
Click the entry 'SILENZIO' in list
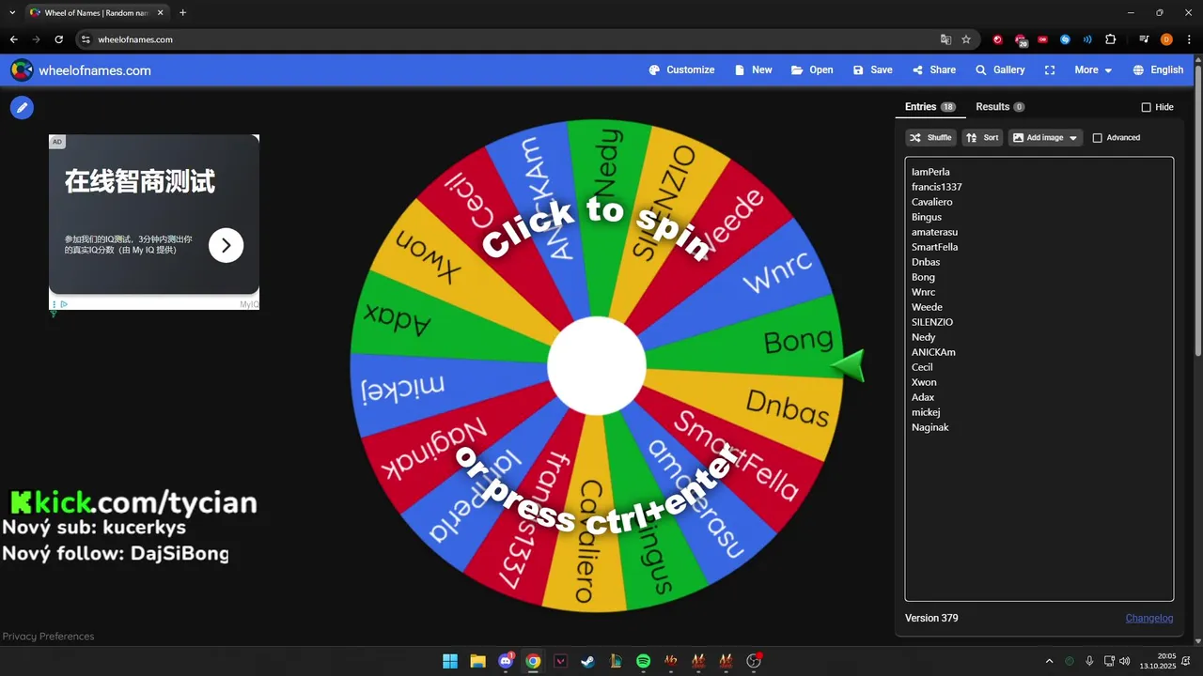coord(932,322)
